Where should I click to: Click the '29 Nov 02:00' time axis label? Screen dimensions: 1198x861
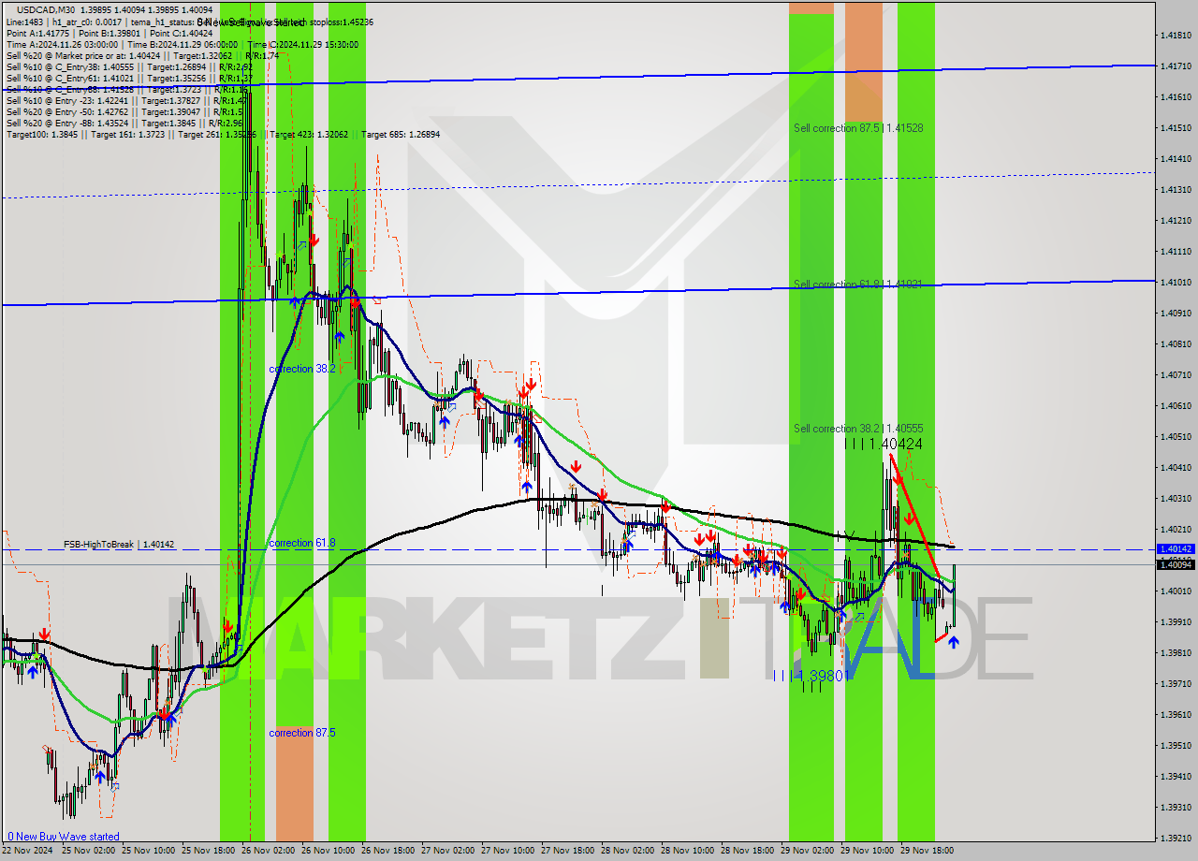810,851
